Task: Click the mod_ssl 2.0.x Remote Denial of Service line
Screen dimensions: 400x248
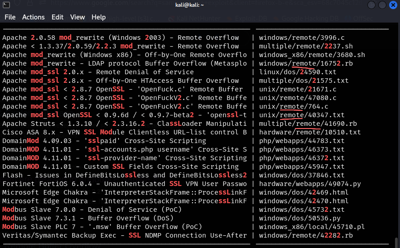Action: coord(98,72)
